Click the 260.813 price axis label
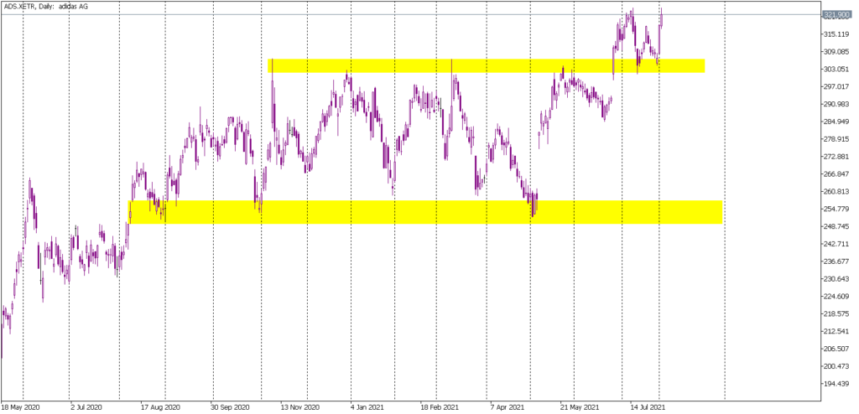The image size is (859, 414). point(836,192)
